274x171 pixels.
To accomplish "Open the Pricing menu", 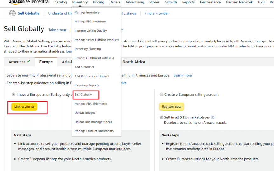I will [98, 2].
